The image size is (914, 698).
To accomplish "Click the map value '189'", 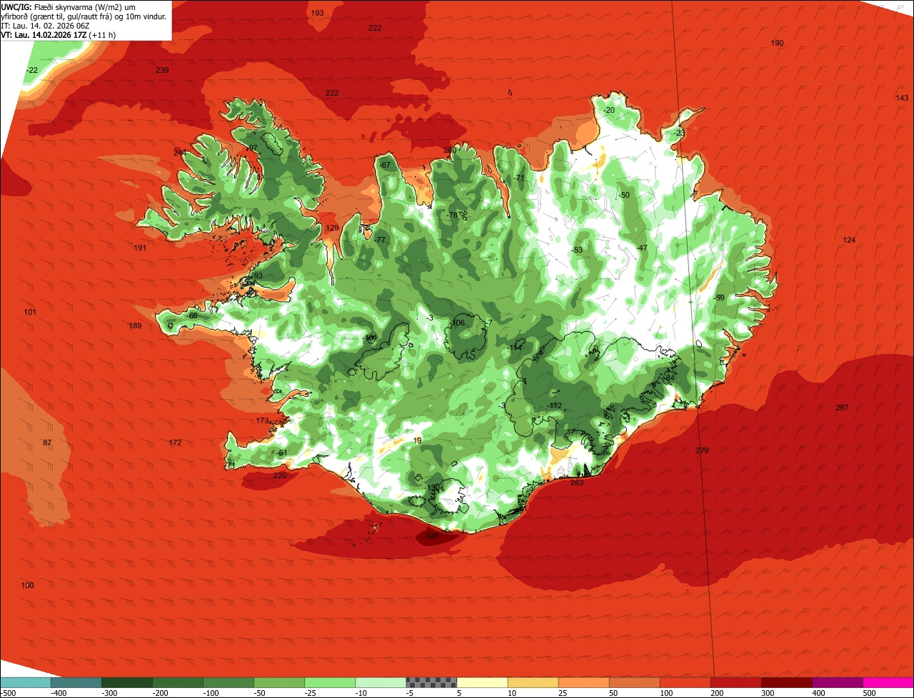I will pyautogui.click(x=135, y=326).
